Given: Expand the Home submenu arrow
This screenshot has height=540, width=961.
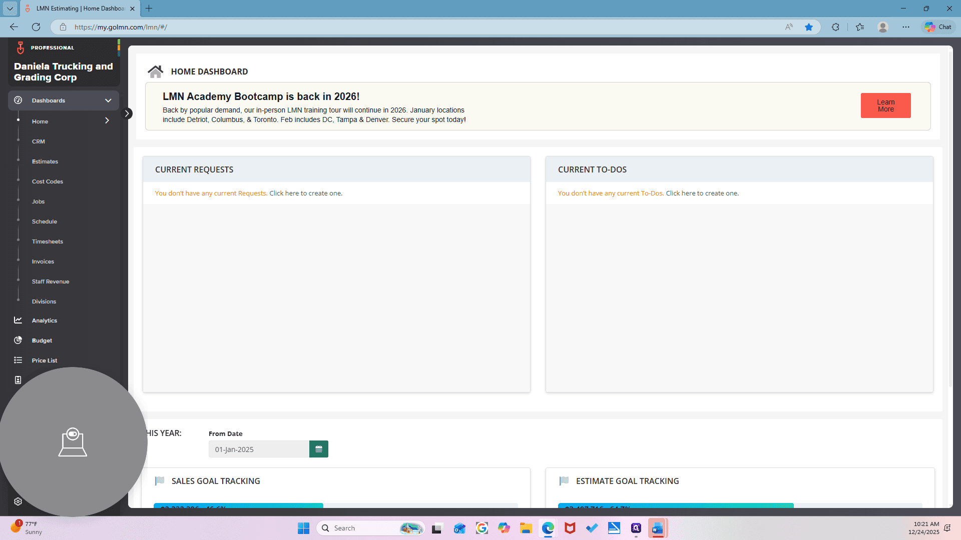Looking at the screenshot, I should [107, 120].
